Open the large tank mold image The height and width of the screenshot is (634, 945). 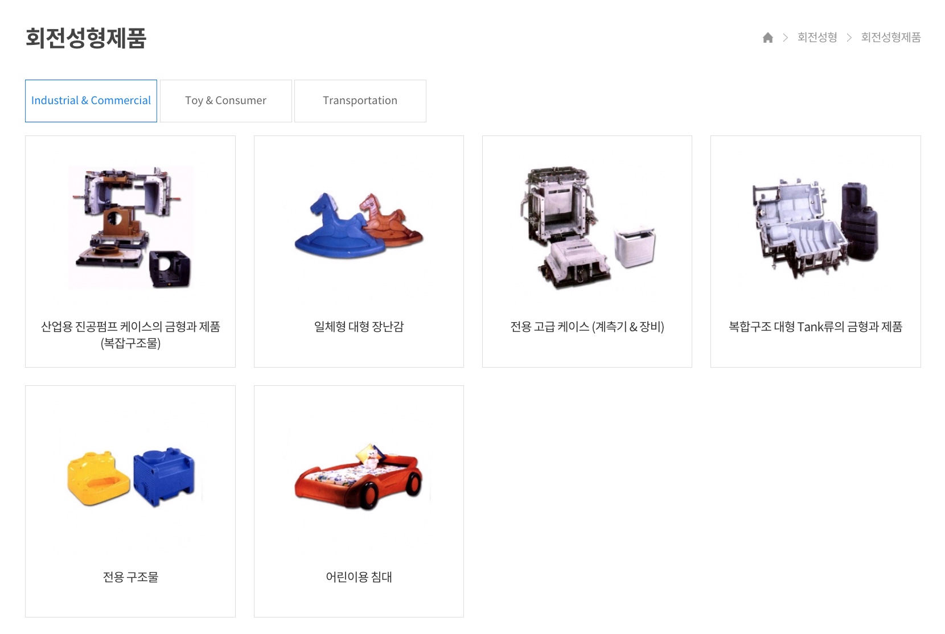coord(815,229)
